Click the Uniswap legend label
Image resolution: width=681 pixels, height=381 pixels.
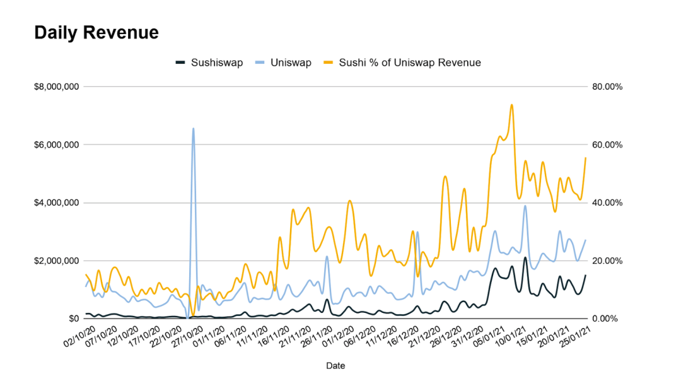click(290, 62)
